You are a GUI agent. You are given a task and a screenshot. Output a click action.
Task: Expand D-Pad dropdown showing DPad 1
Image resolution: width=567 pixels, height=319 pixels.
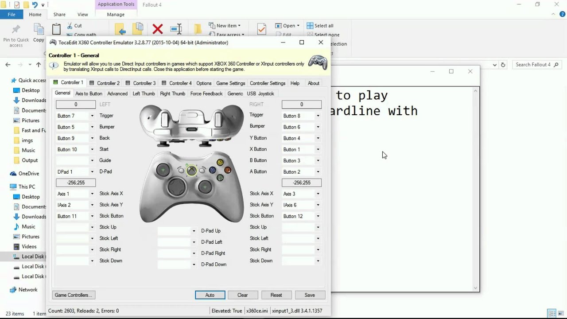coord(92,172)
